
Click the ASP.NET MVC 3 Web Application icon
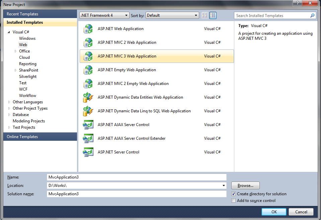pyautogui.click(x=88, y=56)
